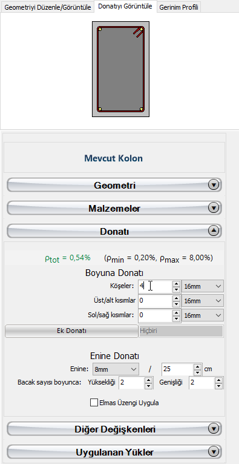Switch to Gerinim Profili tab

(x=179, y=7)
